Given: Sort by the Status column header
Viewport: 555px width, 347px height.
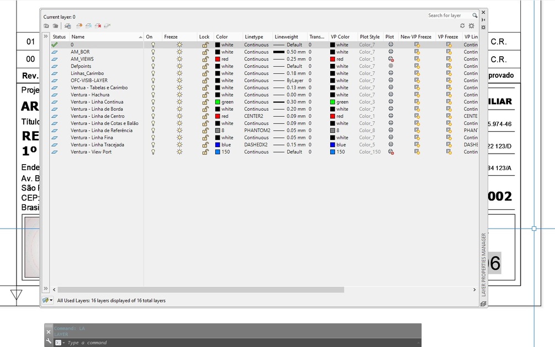Looking at the screenshot, I should pyautogui.click(x=59, y=37).
